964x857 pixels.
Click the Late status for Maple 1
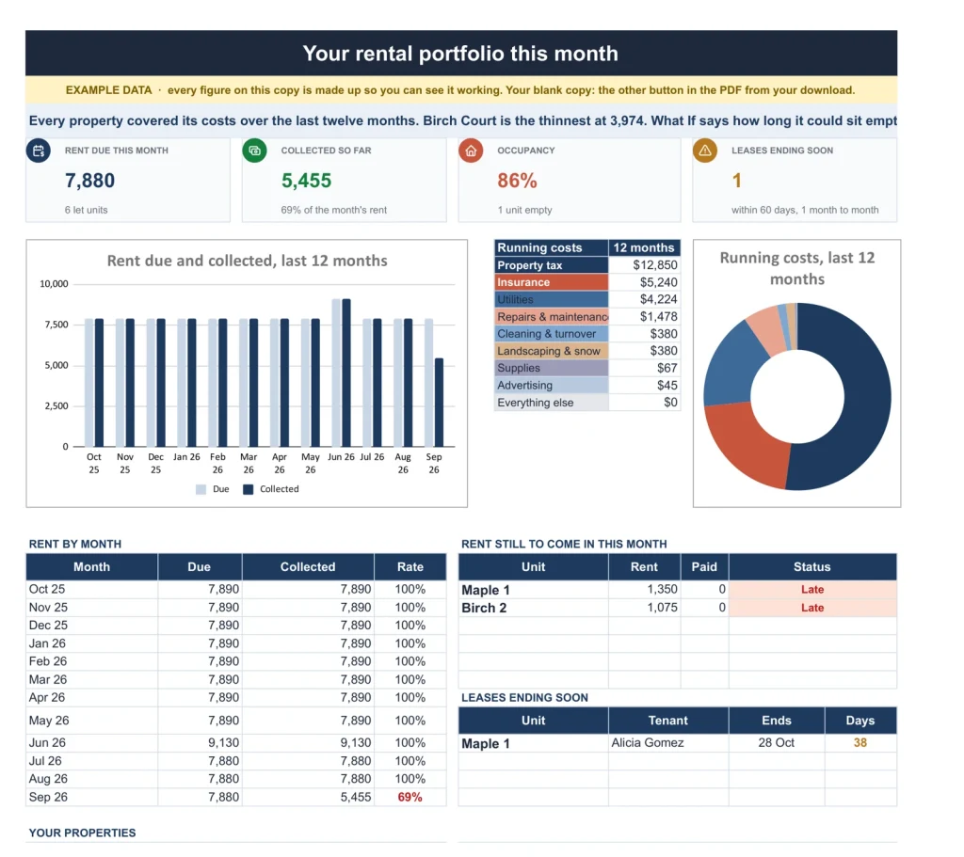[x=812, y=590]
